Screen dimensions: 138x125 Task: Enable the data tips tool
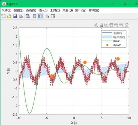(x=106, y=25)
